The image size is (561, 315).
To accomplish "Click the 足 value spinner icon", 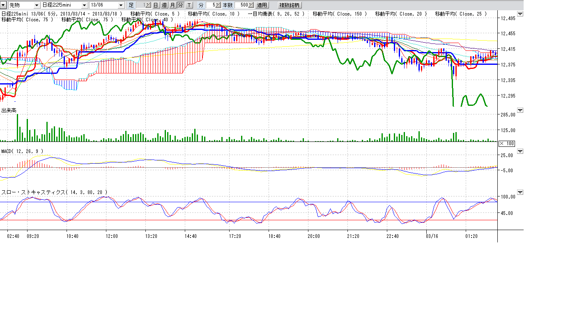I will tap(148, 5).
